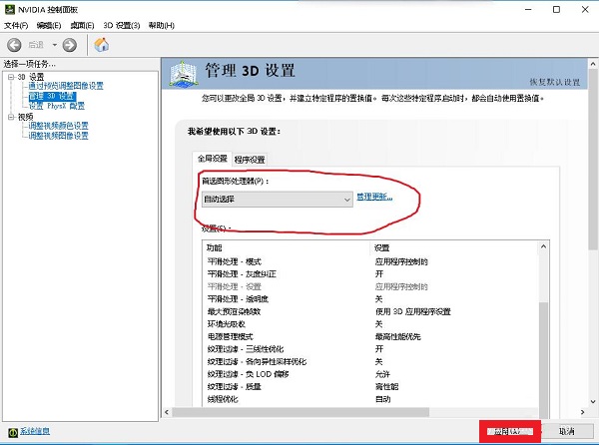Select the 纹理过滤 - 质量 row
This screenshot has width=599, height=445.
371,386
